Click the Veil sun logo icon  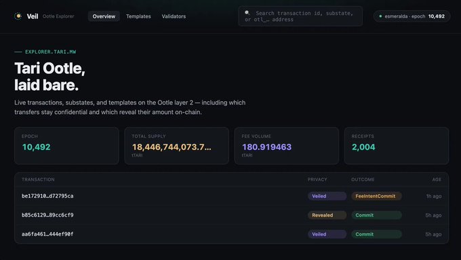(18, 16)
